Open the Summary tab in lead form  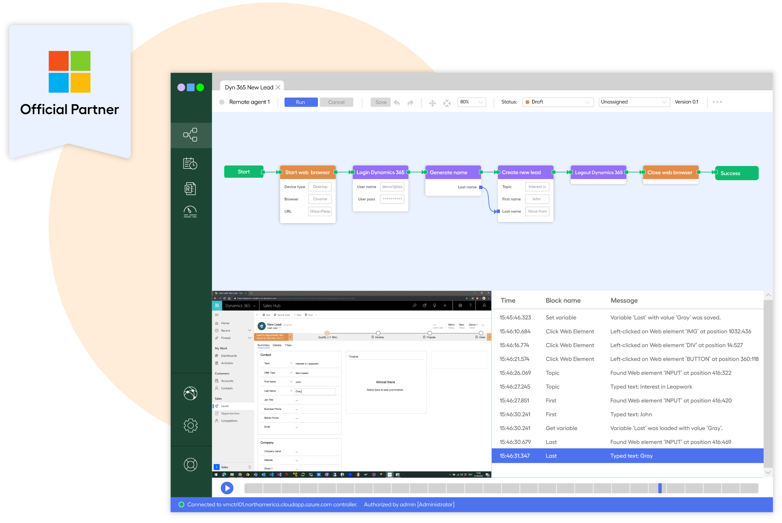(x=264, y=345)
